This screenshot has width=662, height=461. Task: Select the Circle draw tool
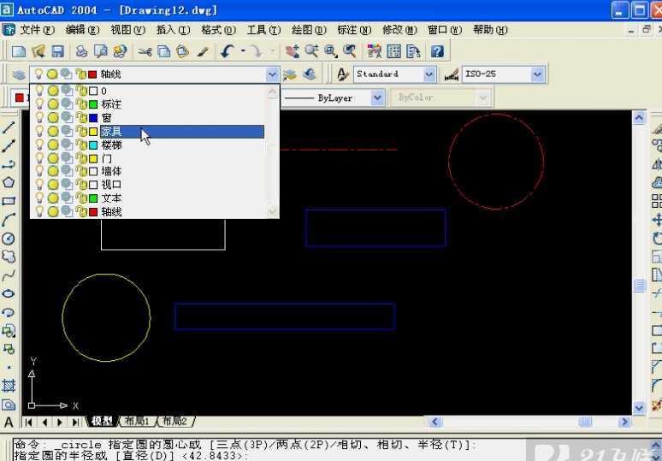[9, 239]
